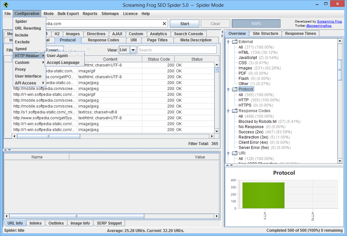Switch to the AJAX tab
347x236 pixels.
[117, 34]
